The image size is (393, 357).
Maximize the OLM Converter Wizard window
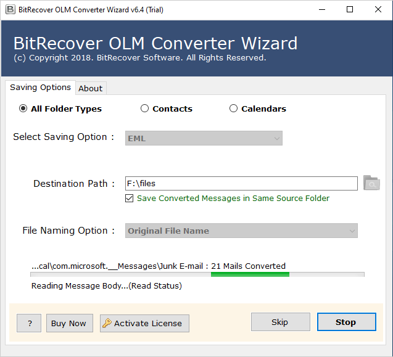pos(350,9)
